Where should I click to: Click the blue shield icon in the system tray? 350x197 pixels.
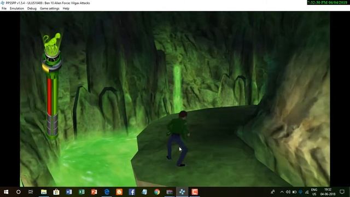click(x=301, y=192)
